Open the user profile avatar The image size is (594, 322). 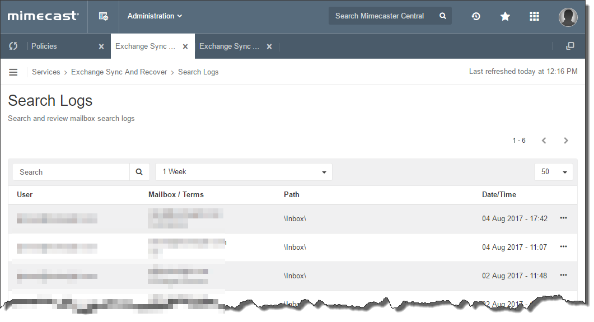click(x=568, y=17)
